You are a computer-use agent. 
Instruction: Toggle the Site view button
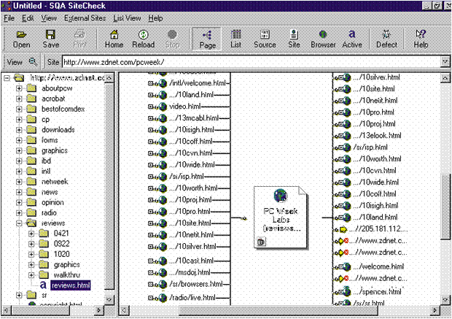tap(293, 39)
